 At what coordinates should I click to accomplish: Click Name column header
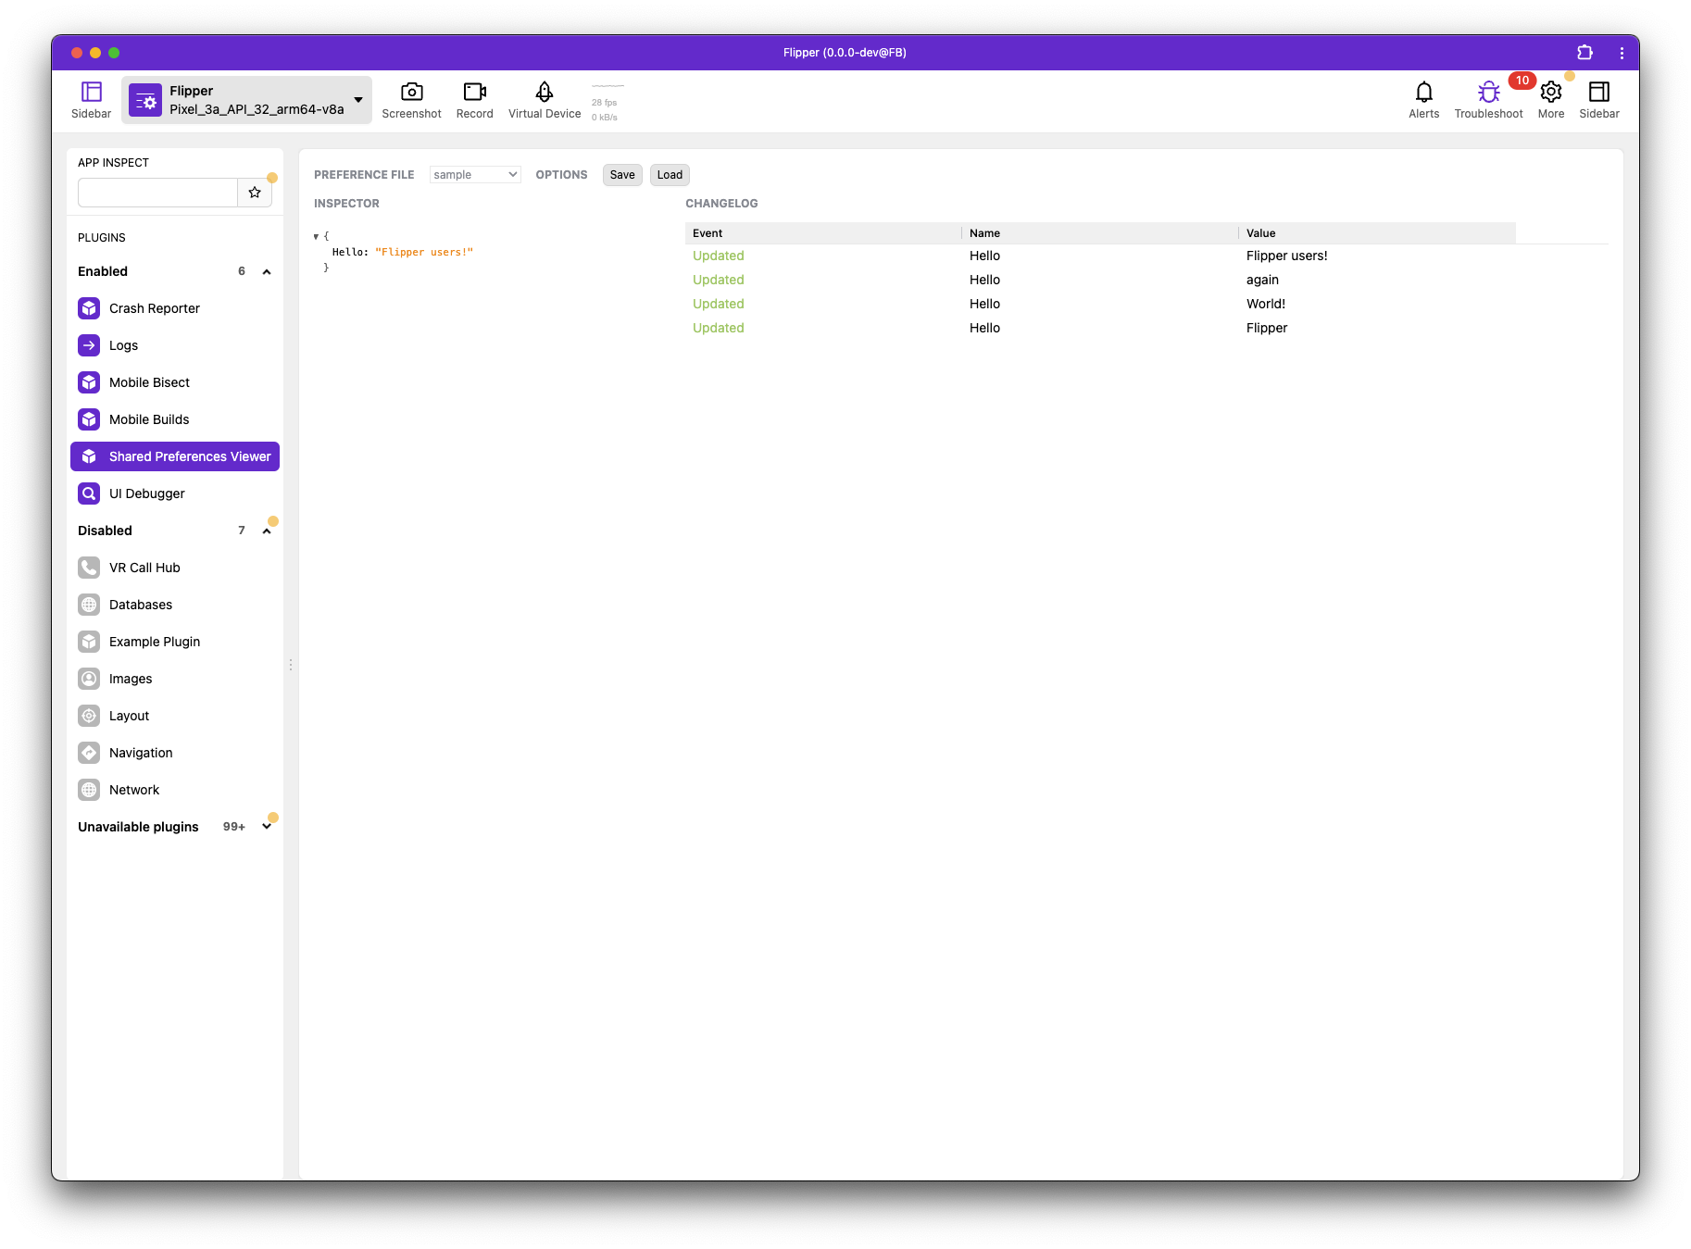(x=1100, y=233)
